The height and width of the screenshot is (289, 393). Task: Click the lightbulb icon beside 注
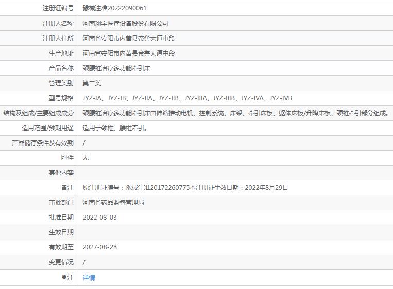click(x=64, y=277)
